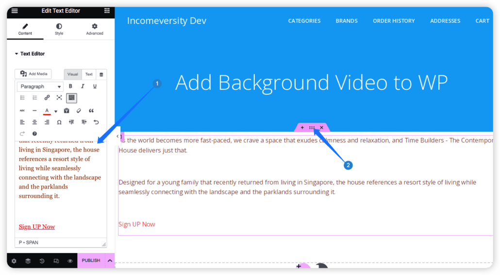This screenshot has height=275, width=500.
Task: Apply the red text color
Action: point(47,111)
